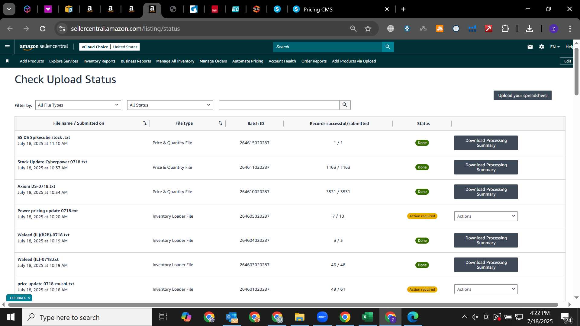Open the Chrome extensions puzzle icon
Image resolution: width=580 pixels, height=326 pixels.
(x=505, y=29)
